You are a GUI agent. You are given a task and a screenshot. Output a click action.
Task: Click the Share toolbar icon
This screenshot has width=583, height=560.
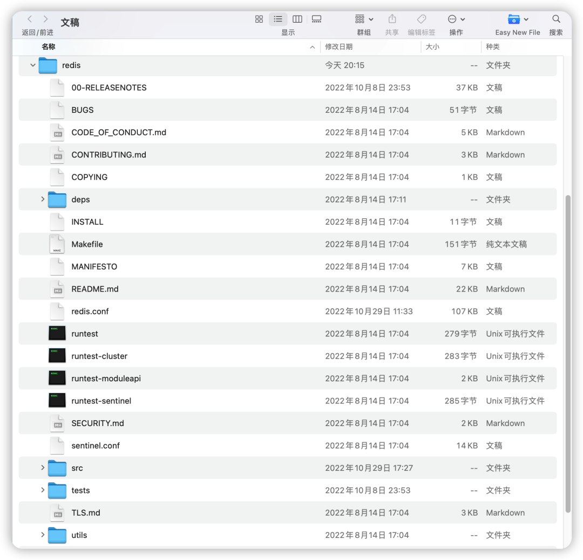[x=392, y=19]
